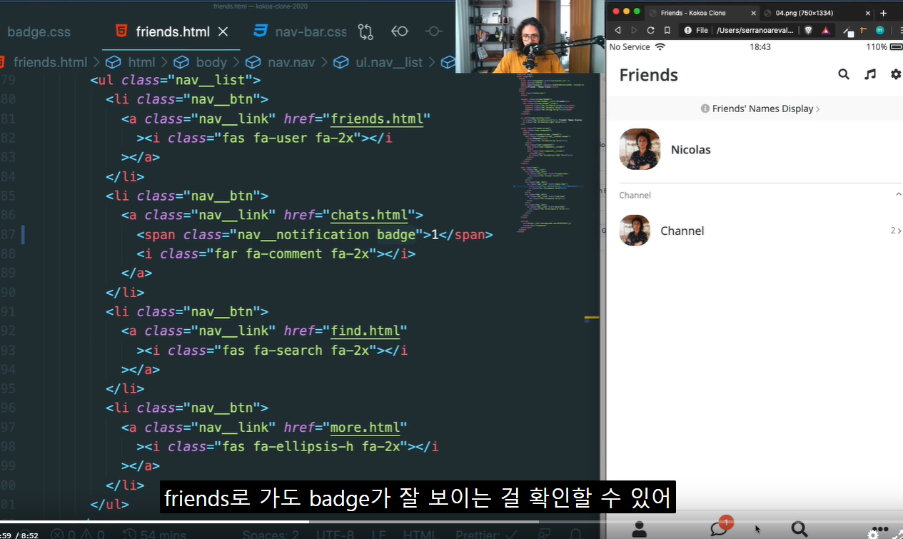Open the find magnifier icon in bottom nav

tap(799, 529)
